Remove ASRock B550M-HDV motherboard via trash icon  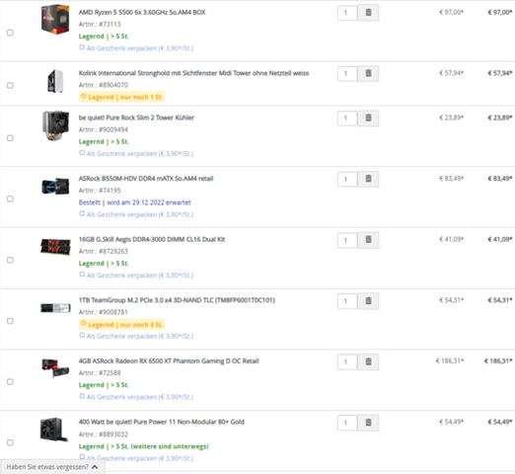click(368, 179)
